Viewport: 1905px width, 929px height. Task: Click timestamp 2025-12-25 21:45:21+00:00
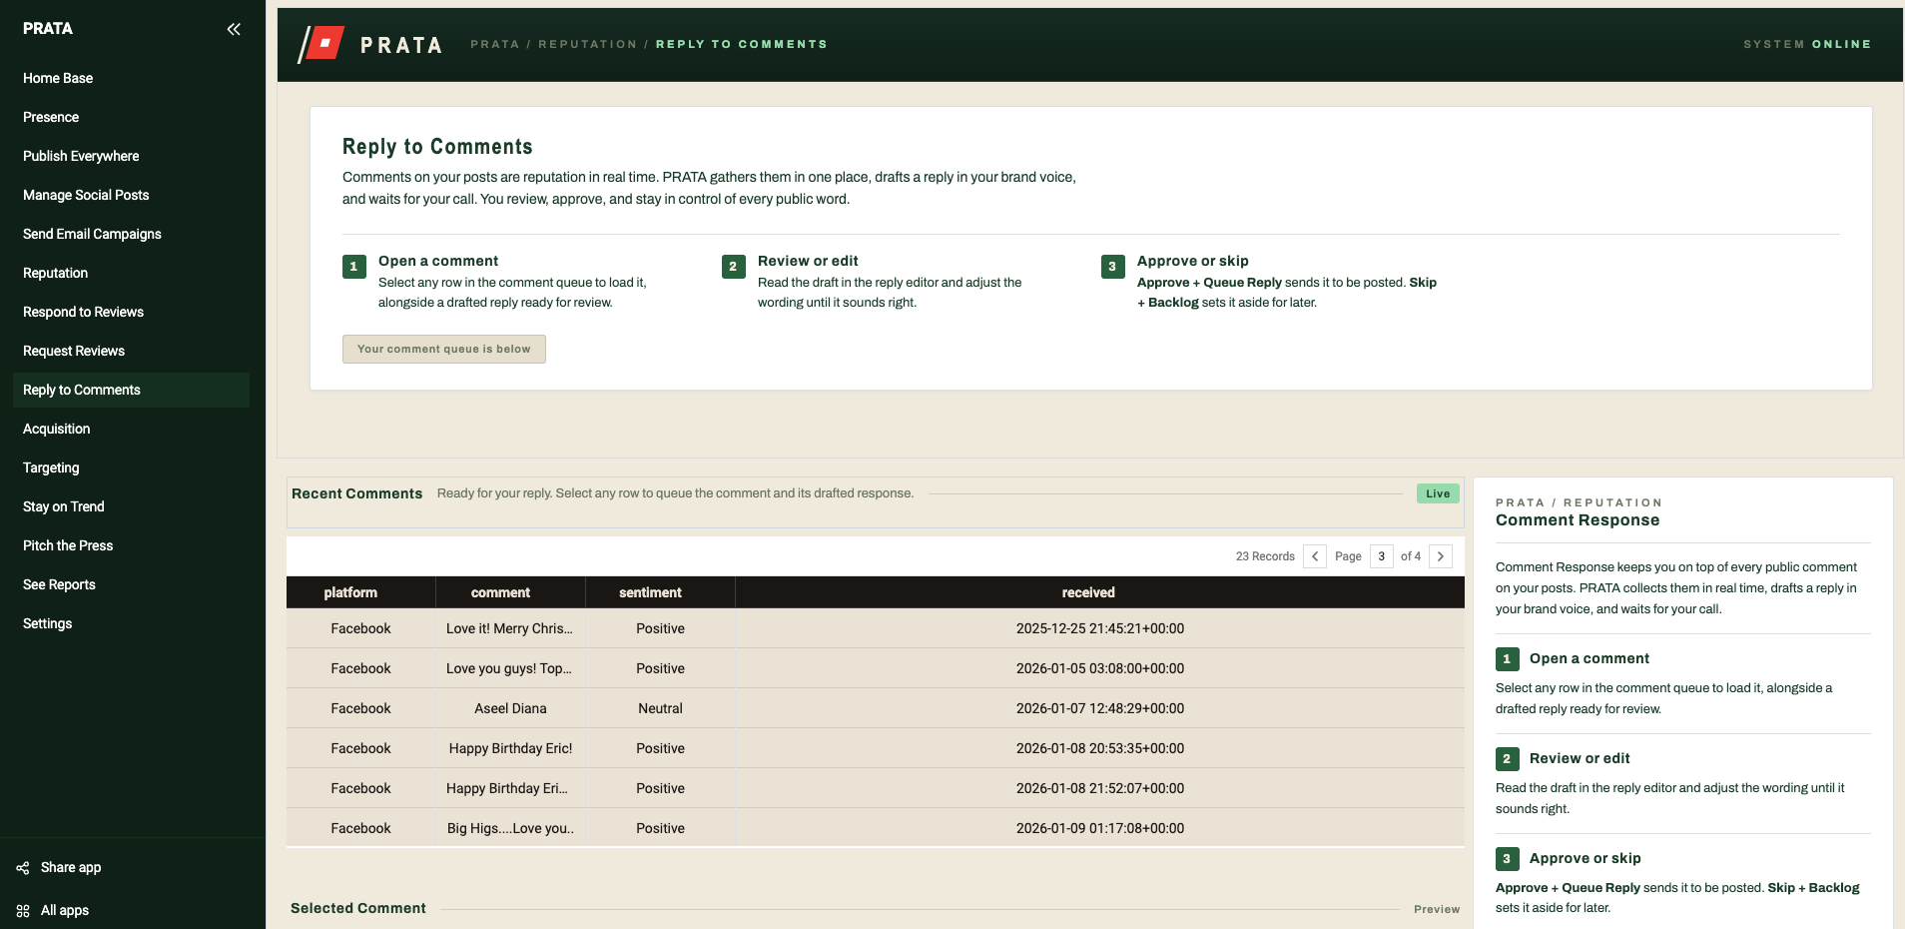tap(1100, 628)
